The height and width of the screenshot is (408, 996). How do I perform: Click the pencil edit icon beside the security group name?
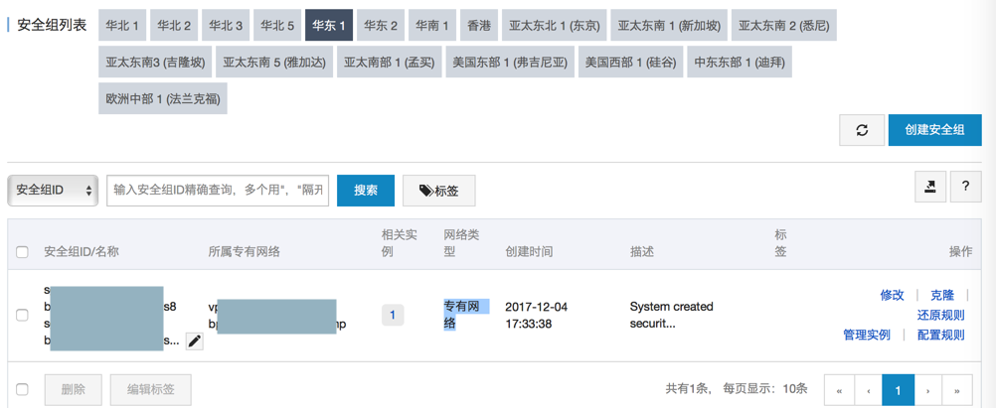[x=195, y=340]
